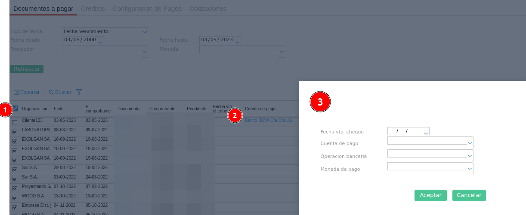
Task: Open the Banco BBVA Cta Cte U$ link
Action: tap(268, 120)
